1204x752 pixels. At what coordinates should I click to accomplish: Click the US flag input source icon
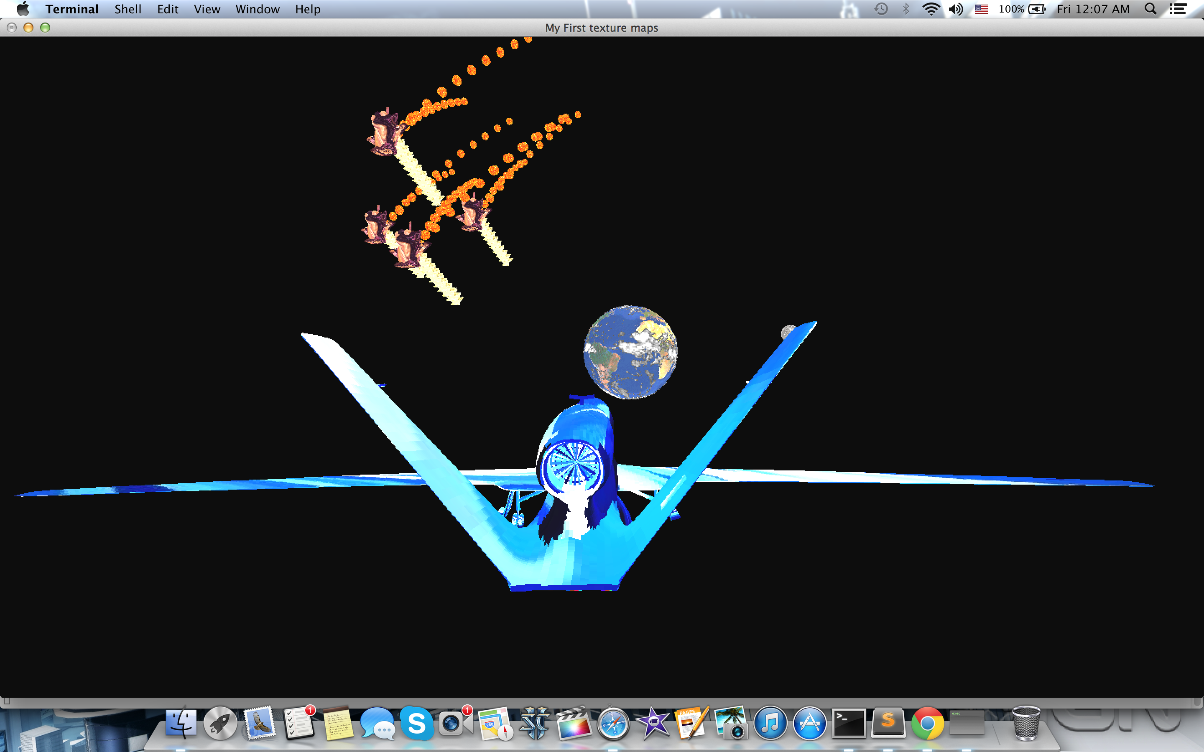981,9
